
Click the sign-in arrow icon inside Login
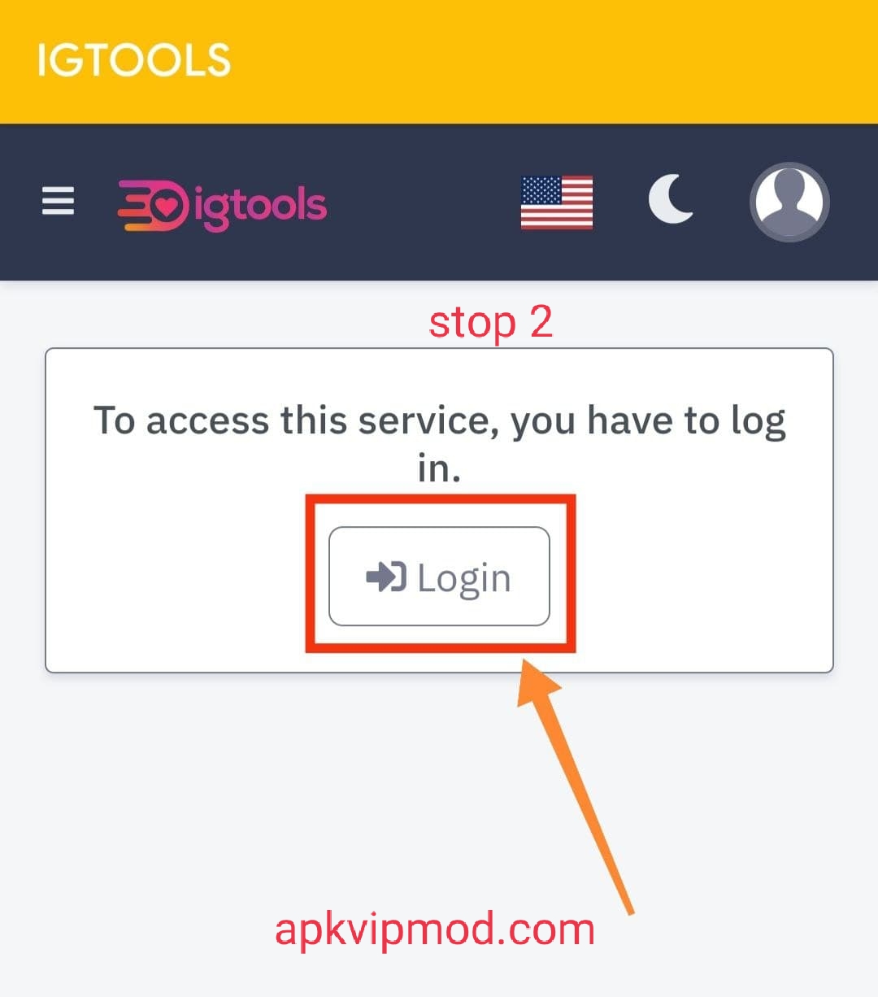385,577
